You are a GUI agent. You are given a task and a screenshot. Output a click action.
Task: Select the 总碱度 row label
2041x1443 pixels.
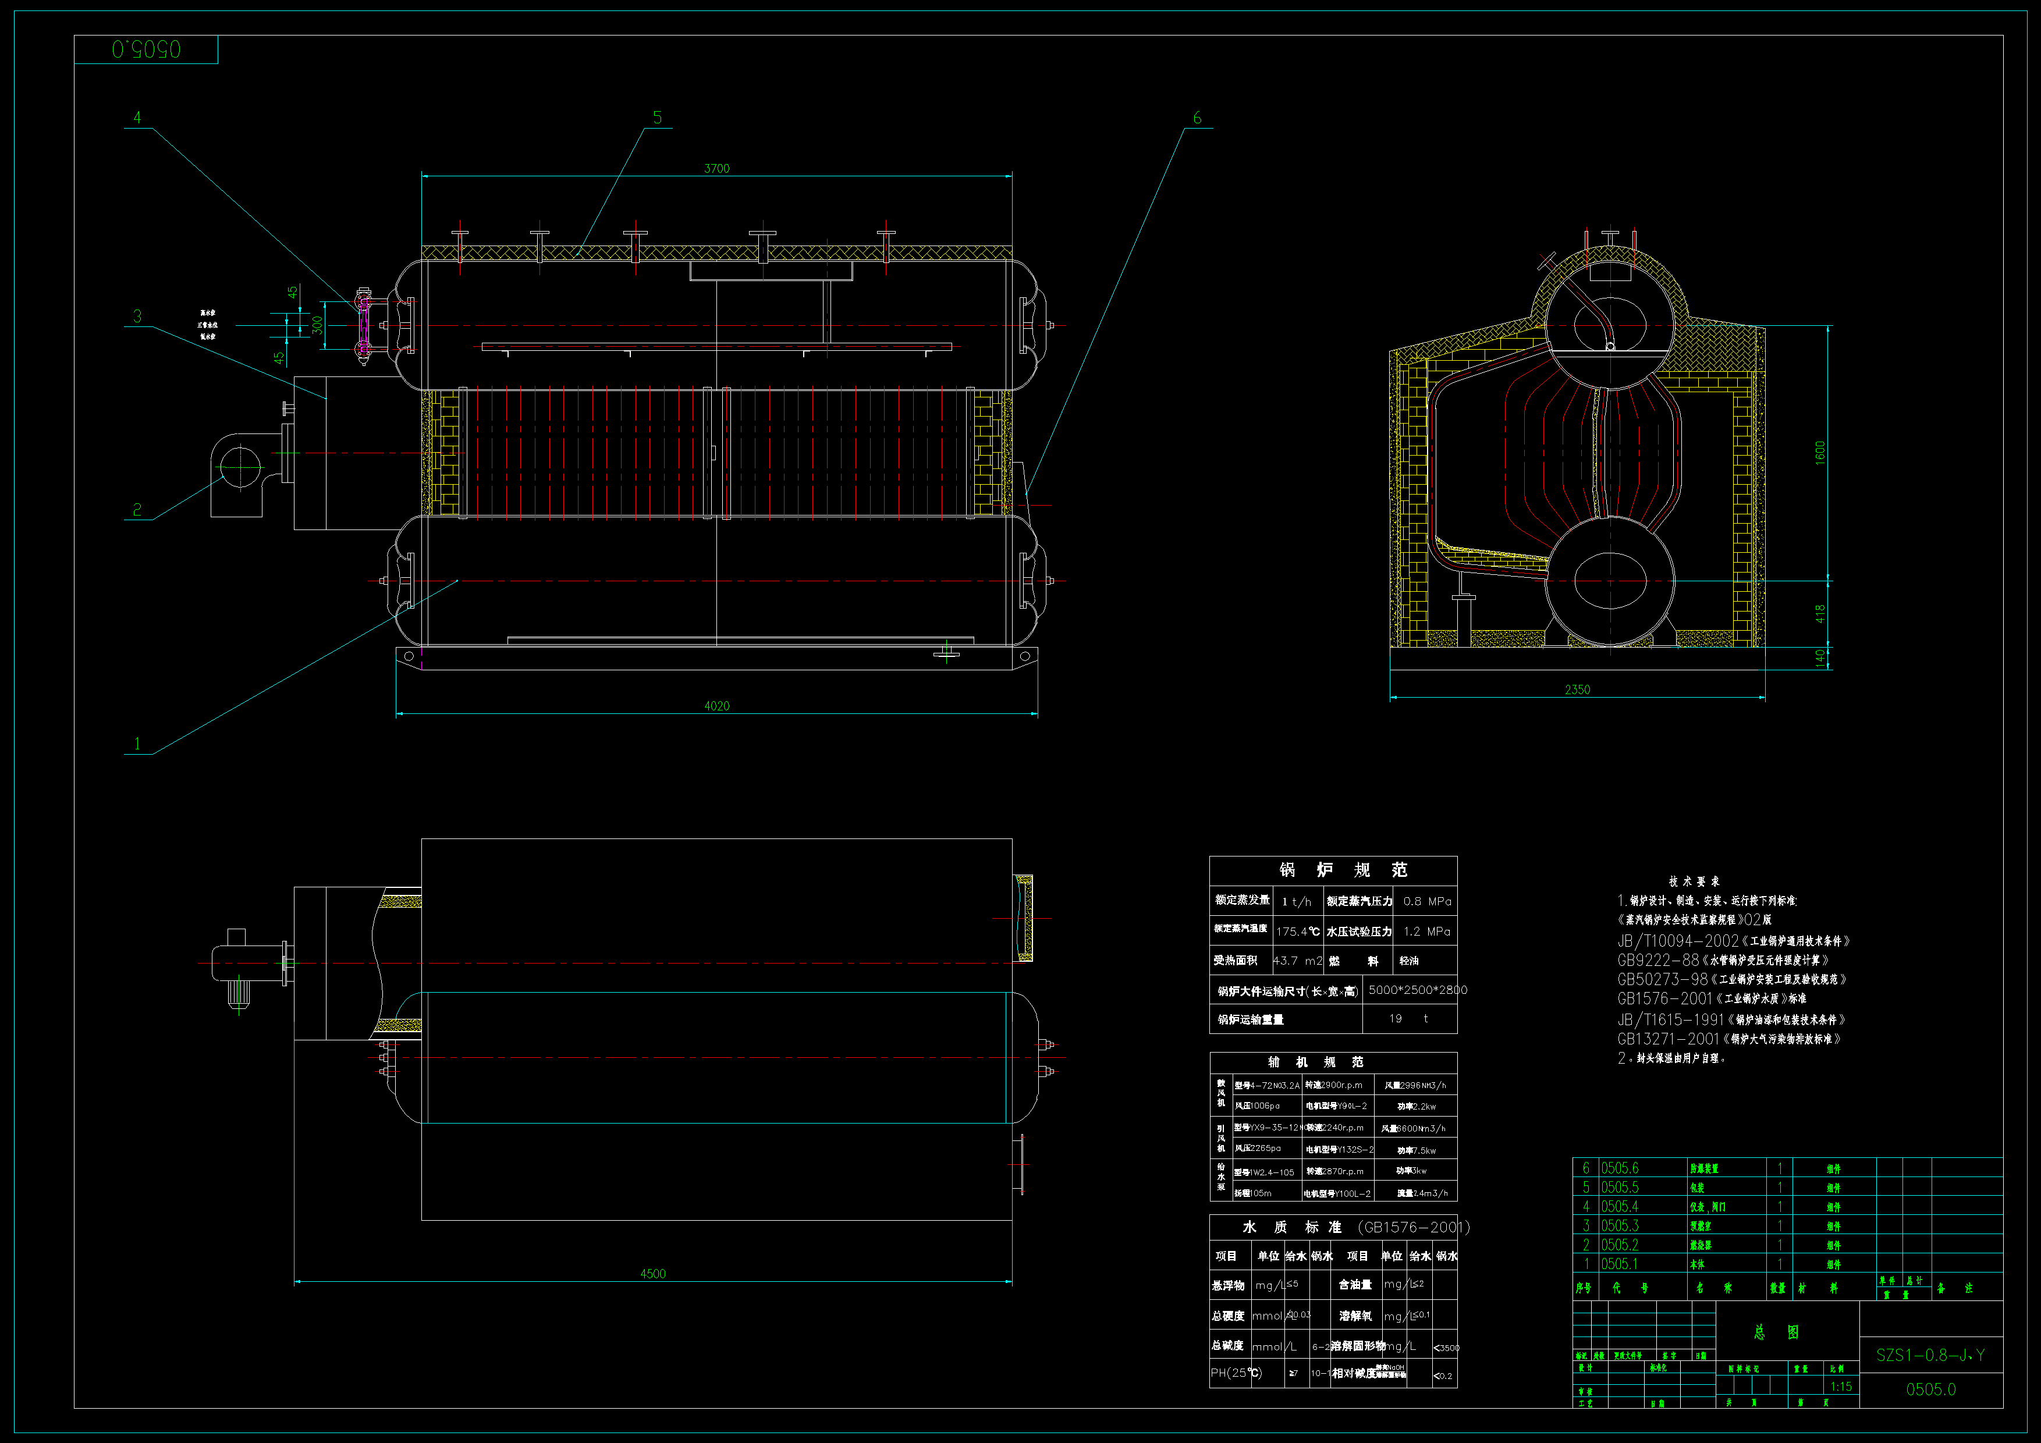[x=1227, y=1345]
